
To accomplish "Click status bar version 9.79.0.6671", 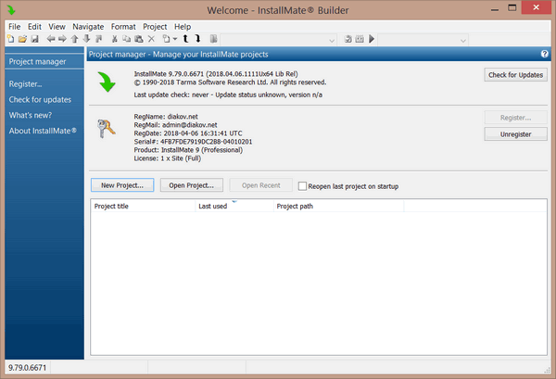I will [x=27, y=368].
